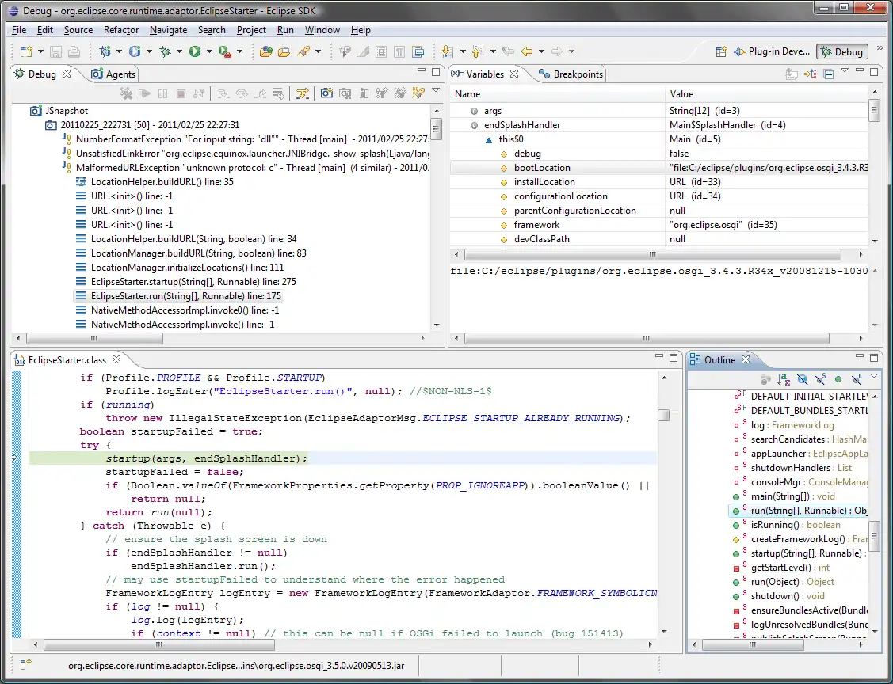Click the highlighter-pencil icon in Debug view toolbar
Screen dimensions: 893x684
coord(418,93)
